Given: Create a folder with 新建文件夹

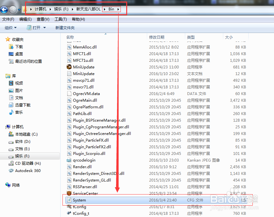Looking at the screenshot, I should pyautogui.click(x=65, y=28).
